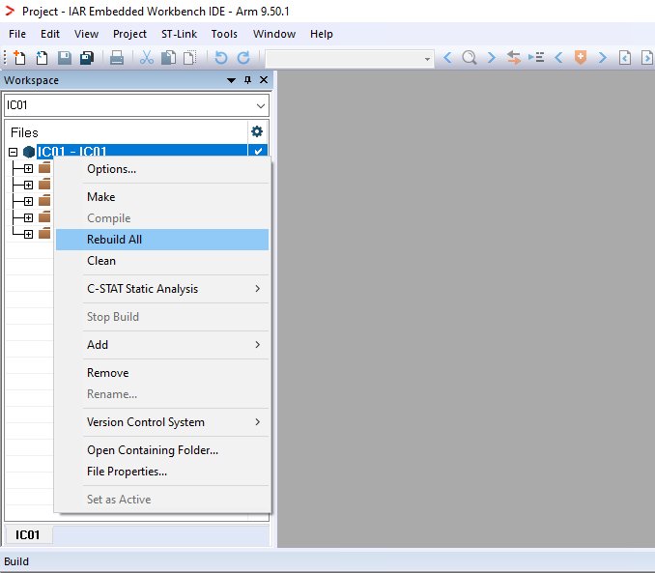Toggle bookmark with orange shield icon
The height and width of the screenshot is (573, 655).
tap(581, 57)
